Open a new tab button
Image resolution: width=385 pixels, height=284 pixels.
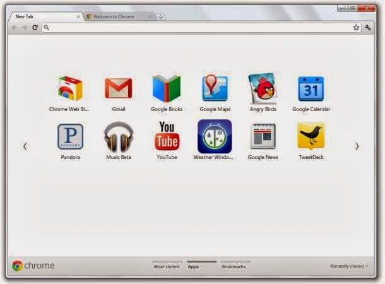(161, 16)
